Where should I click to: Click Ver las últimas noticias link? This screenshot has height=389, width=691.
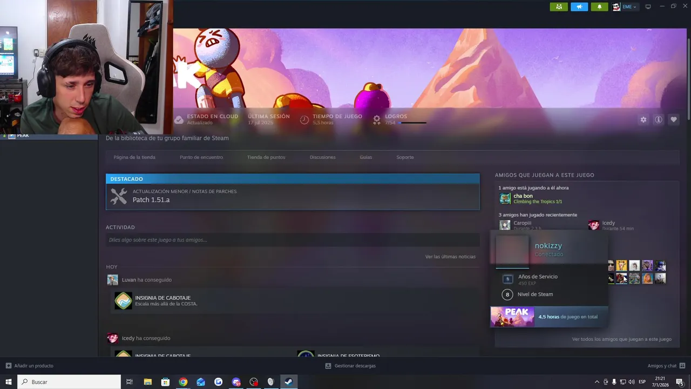[450, 257]
